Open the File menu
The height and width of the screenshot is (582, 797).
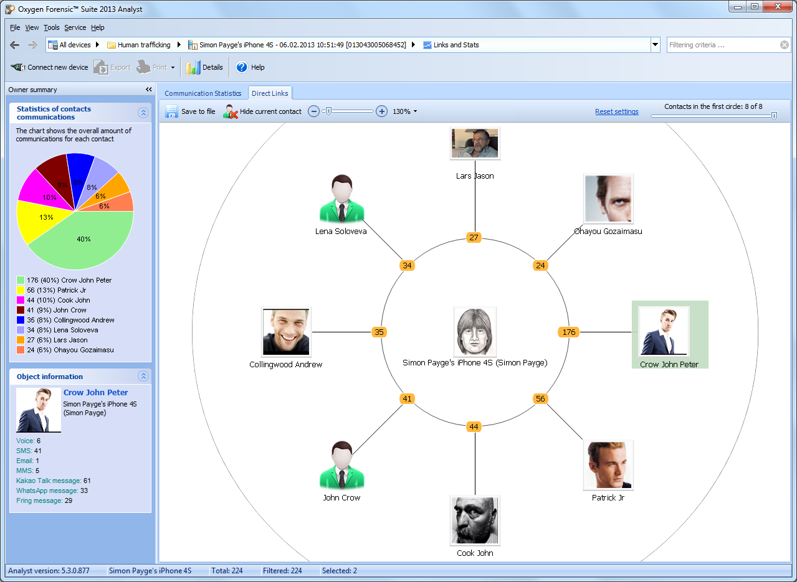(15, 27)
